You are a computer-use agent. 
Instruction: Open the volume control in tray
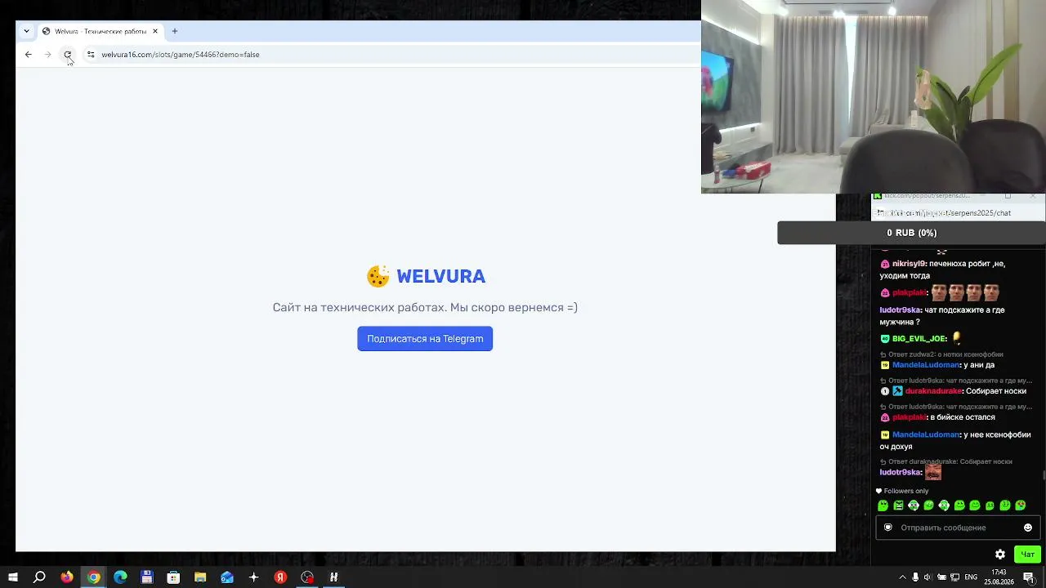pos(928,577)
